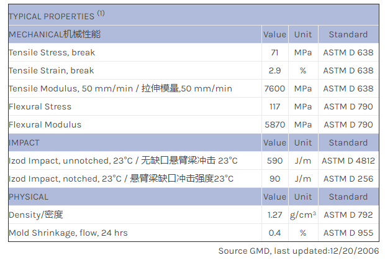Click the Tensile Modulus row label
Viewport: 385px width, 260px height.
click(120, 88)
